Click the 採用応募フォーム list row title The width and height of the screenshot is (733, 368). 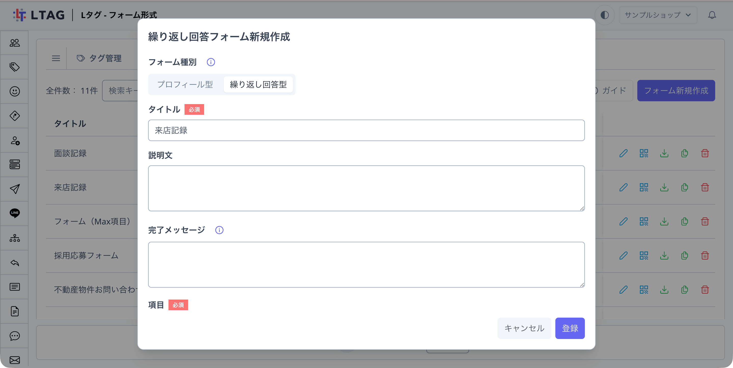[x=86, y=256]
